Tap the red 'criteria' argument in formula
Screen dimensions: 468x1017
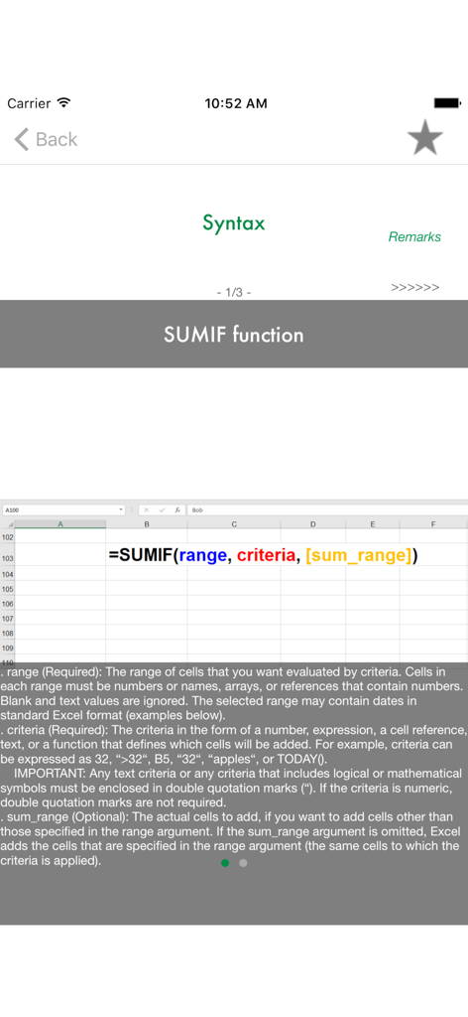[266, 556]
